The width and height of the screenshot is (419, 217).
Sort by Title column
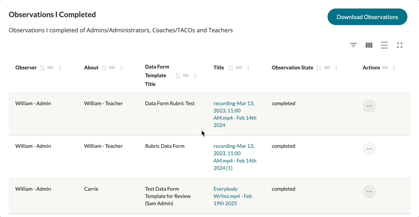tap(231, 68)
